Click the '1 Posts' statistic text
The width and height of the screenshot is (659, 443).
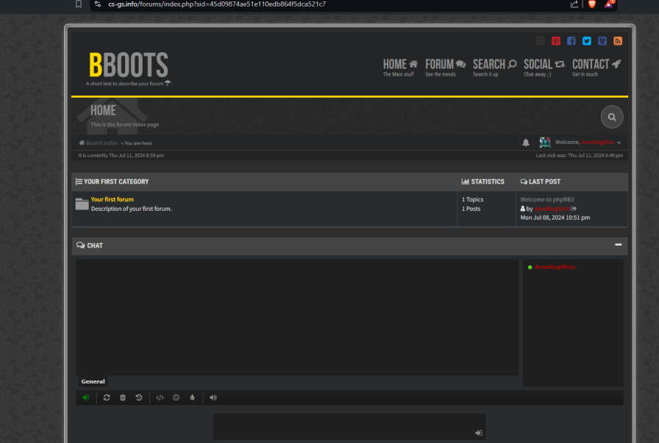(x=471, y=209)
